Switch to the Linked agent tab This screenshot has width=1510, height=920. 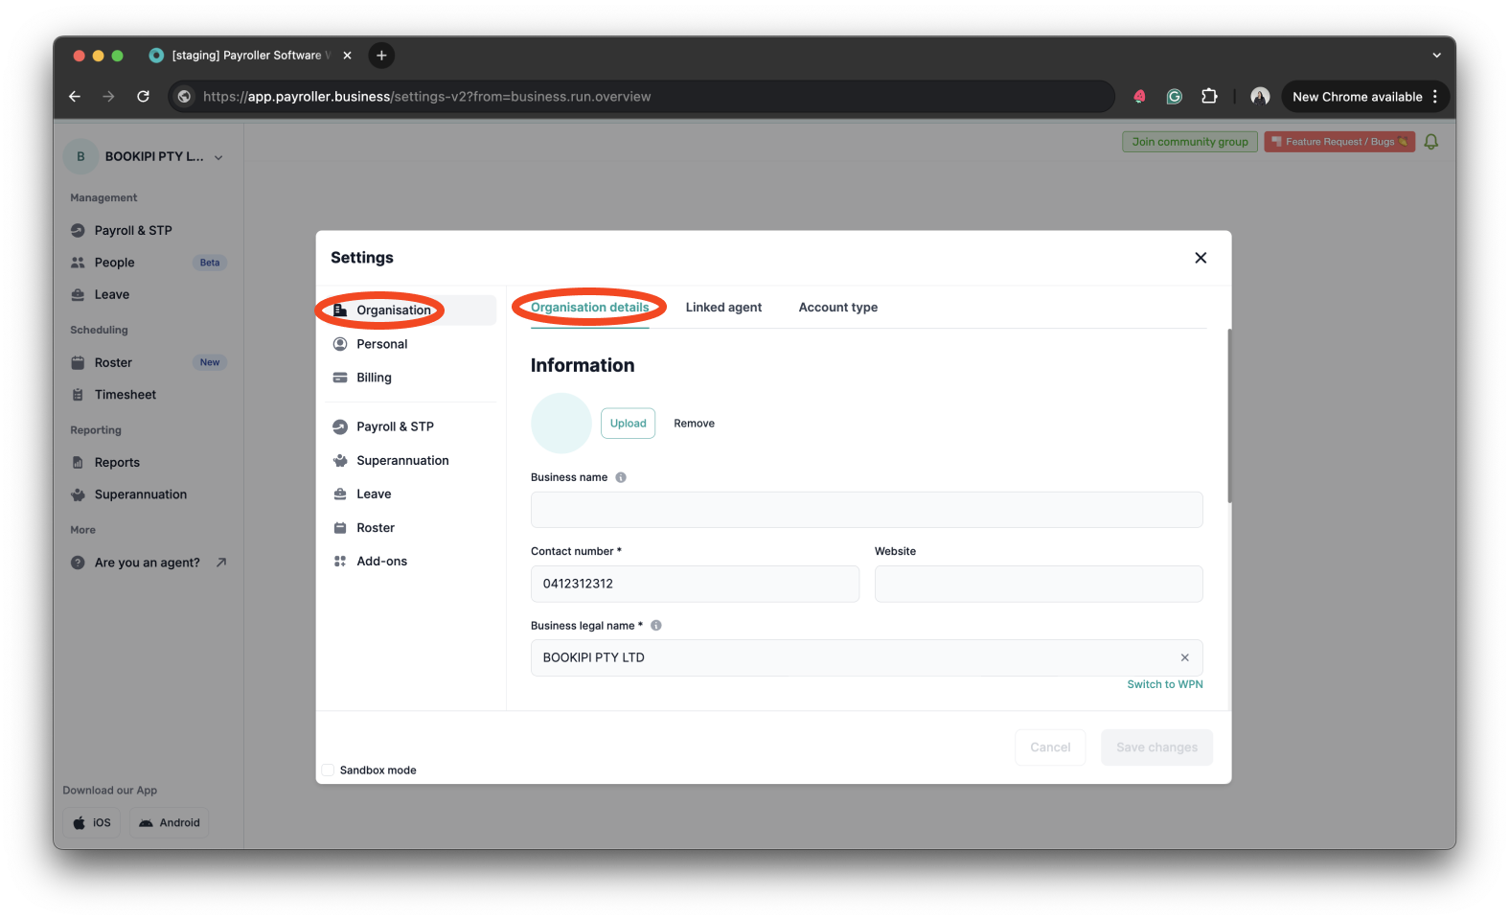point(723,308)
